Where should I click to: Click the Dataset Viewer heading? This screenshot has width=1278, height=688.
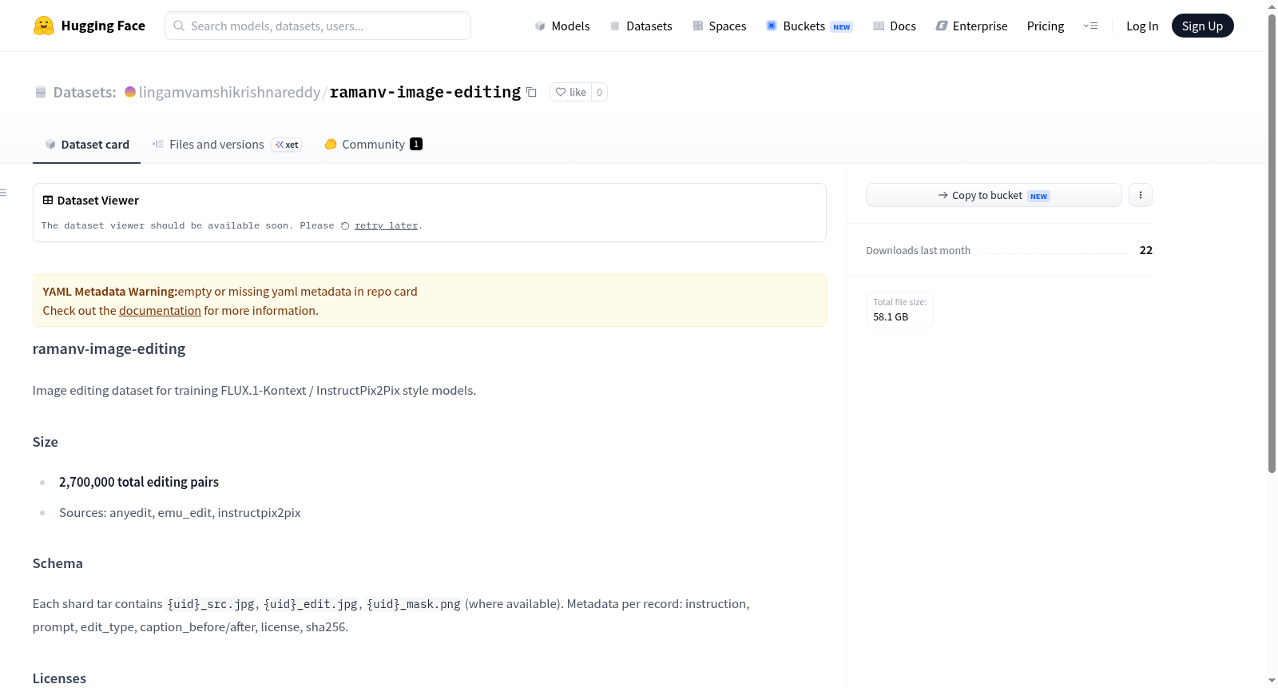tap(98, 201)
